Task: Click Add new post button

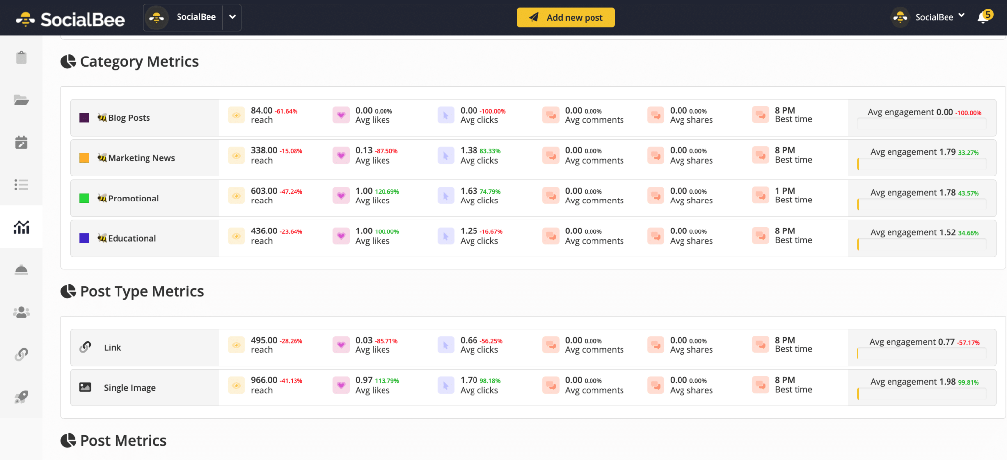Action: click(x=565, y=18)
